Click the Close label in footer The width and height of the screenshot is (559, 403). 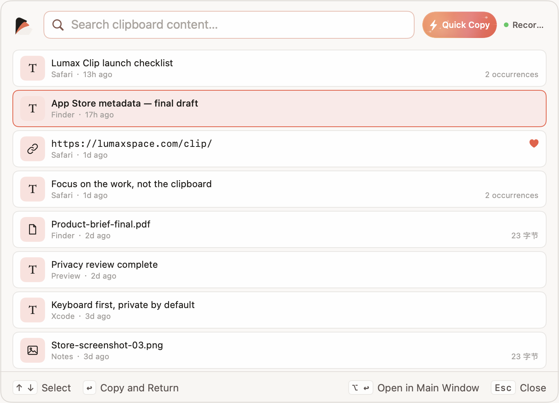[533, 388]
